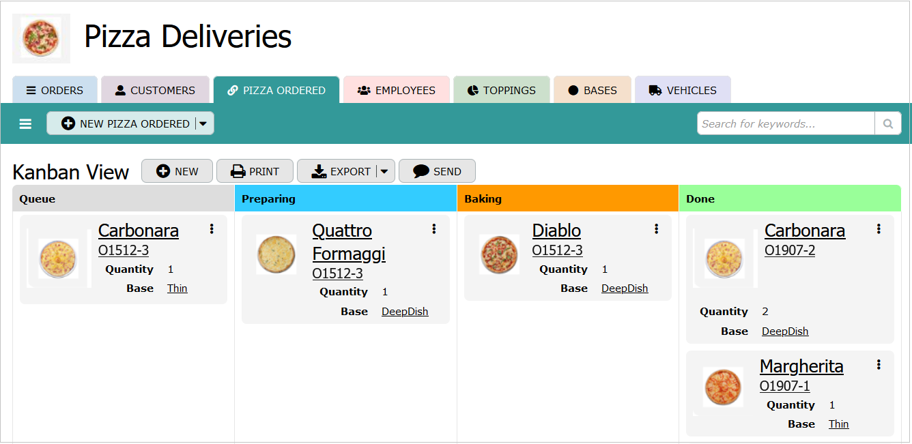Open the Diablo card's three-dot menu
This screenshot has width=912, height=444.
click(x=656, y=229)
